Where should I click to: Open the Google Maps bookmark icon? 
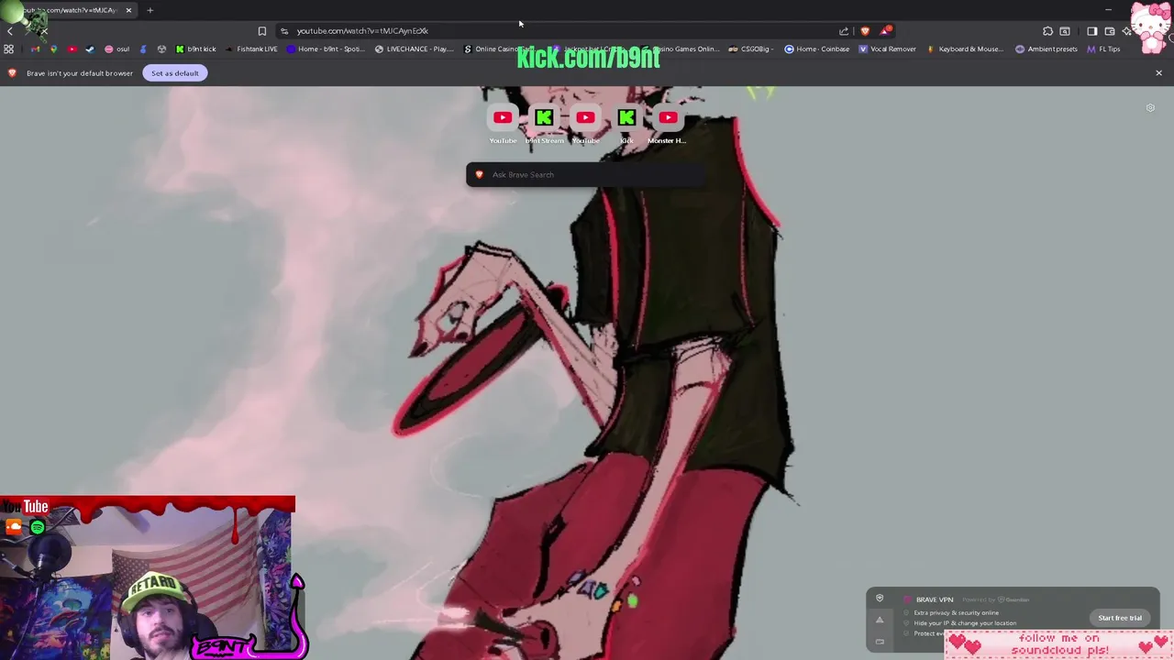coord(53,49)
